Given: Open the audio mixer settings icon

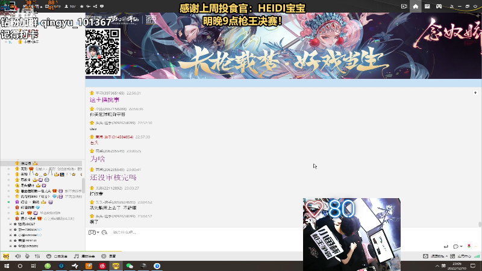Looking at the screenshot, I should 37,257.
